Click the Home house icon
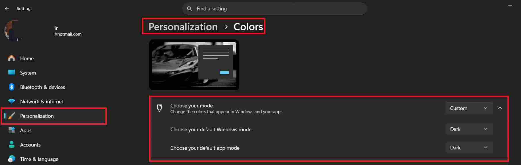 click(12, 58)
